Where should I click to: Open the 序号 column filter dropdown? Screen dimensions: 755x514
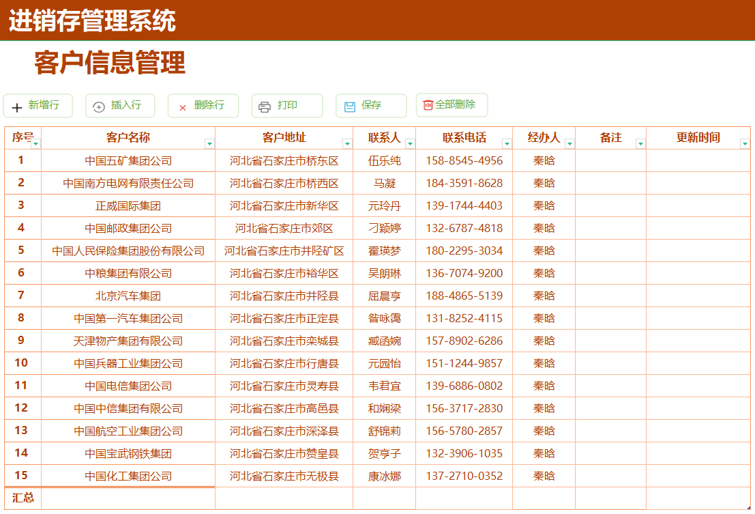[35, 144]
